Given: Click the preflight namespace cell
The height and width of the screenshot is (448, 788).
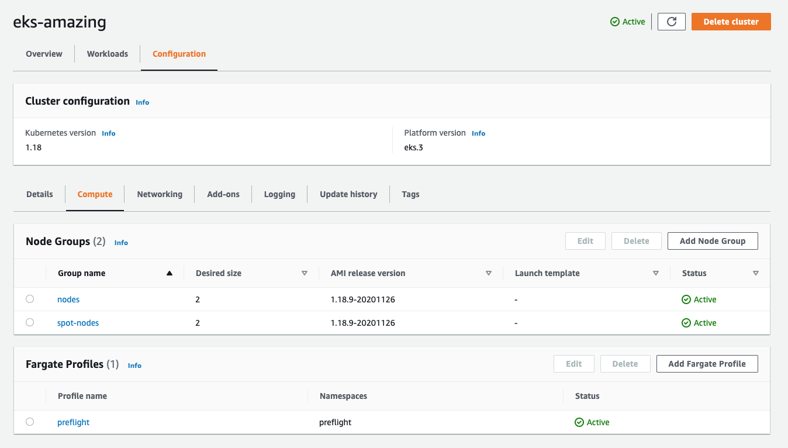Looking at the screenshot, I should [336, 422].
